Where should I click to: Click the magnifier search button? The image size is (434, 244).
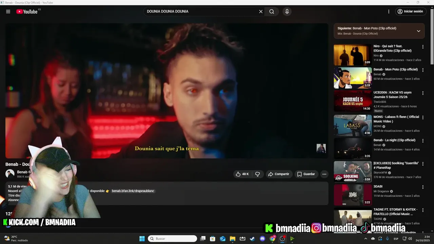point(272,12)
